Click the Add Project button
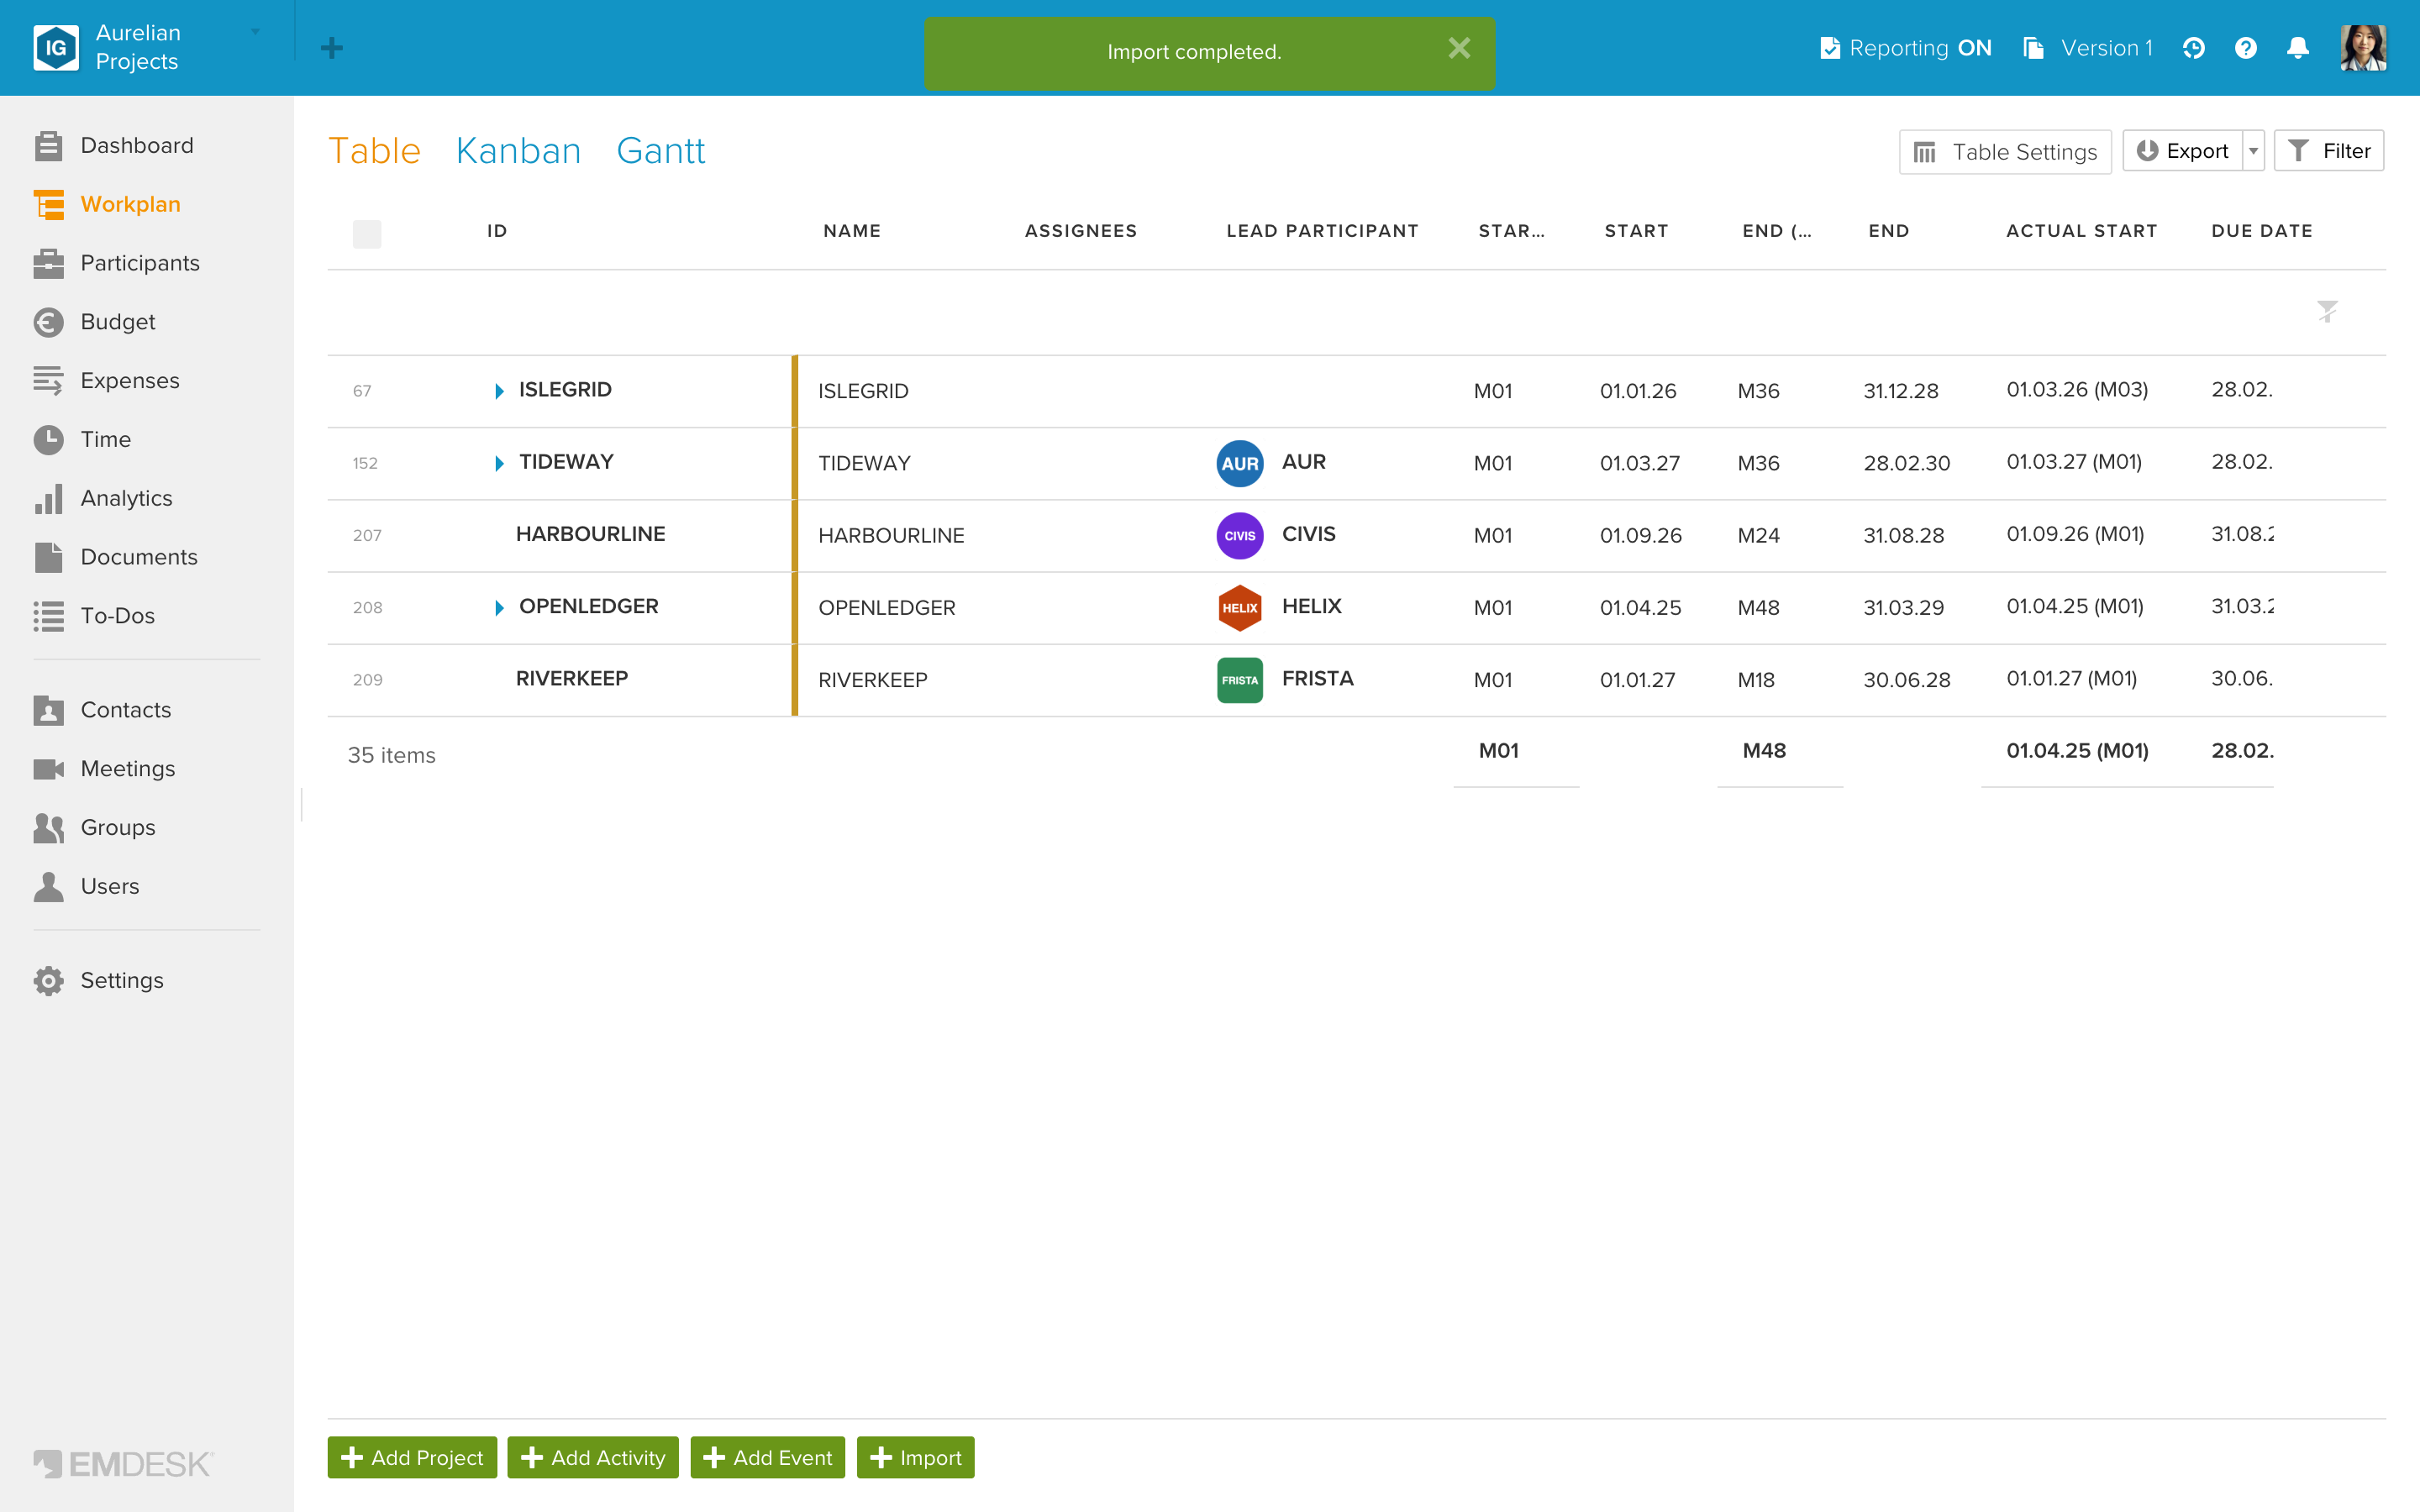This screenshot has height=1512, width=2420. click(x=412, y=1457)
